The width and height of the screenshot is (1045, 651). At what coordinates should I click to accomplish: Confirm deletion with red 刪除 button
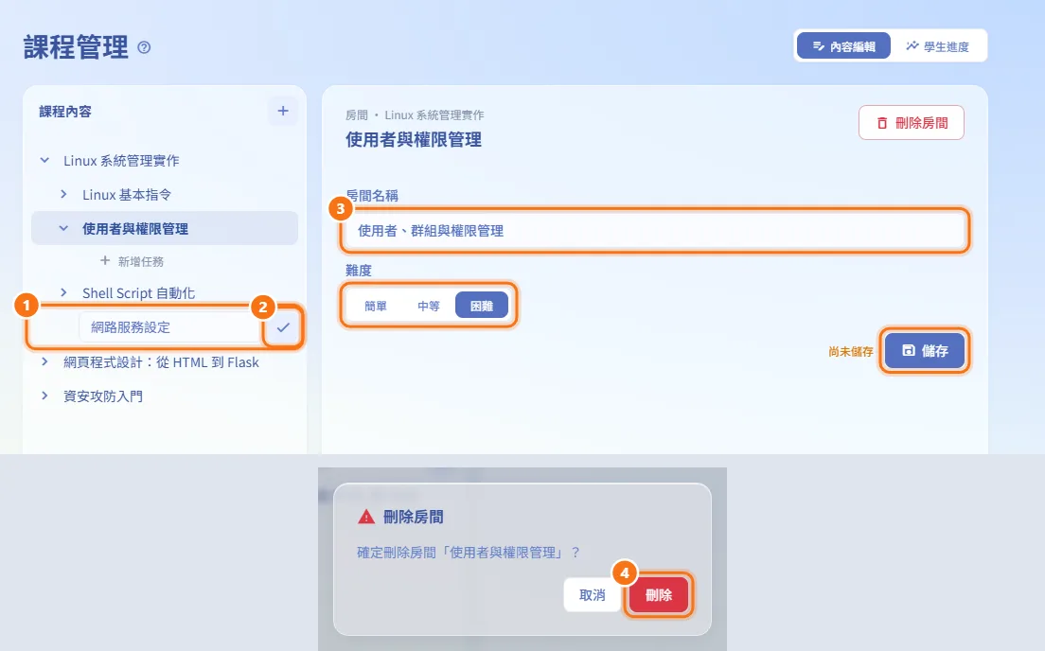pyautogui.click(x=659, y=594)
